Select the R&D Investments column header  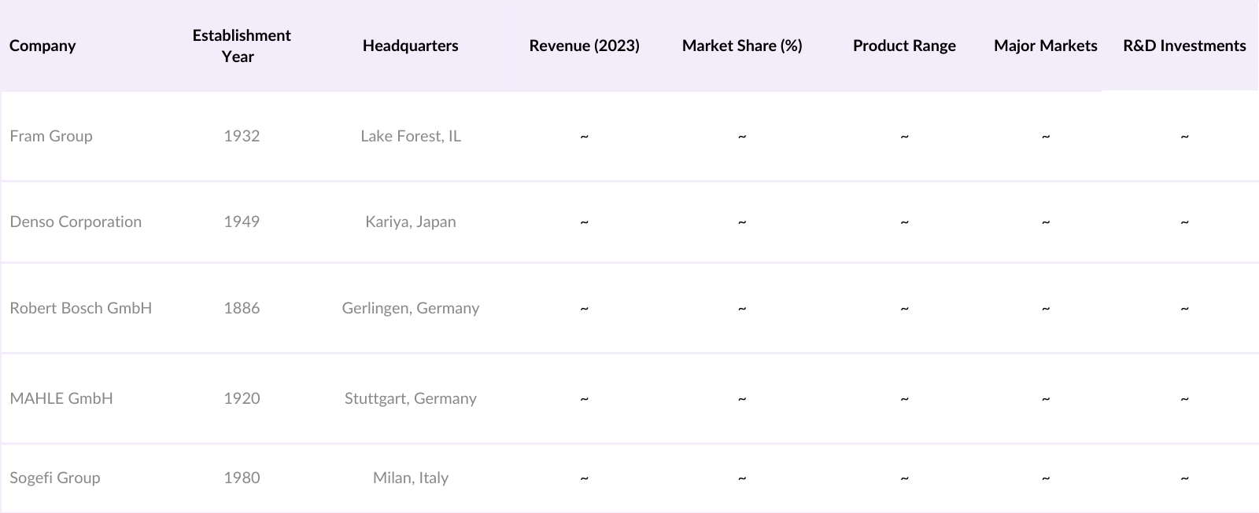coord(1184,46)
